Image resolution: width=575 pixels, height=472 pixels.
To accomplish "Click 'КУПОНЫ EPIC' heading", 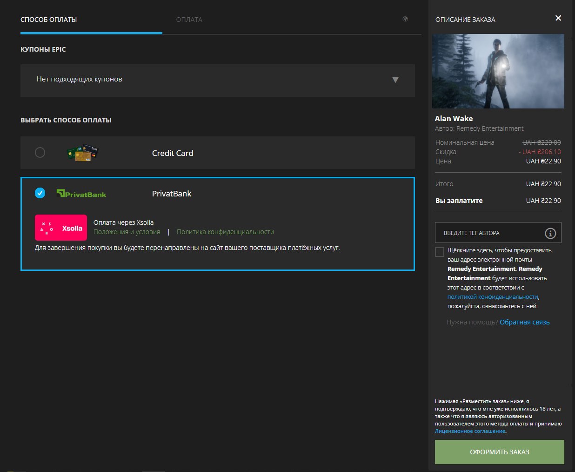I will pos(43,49).
